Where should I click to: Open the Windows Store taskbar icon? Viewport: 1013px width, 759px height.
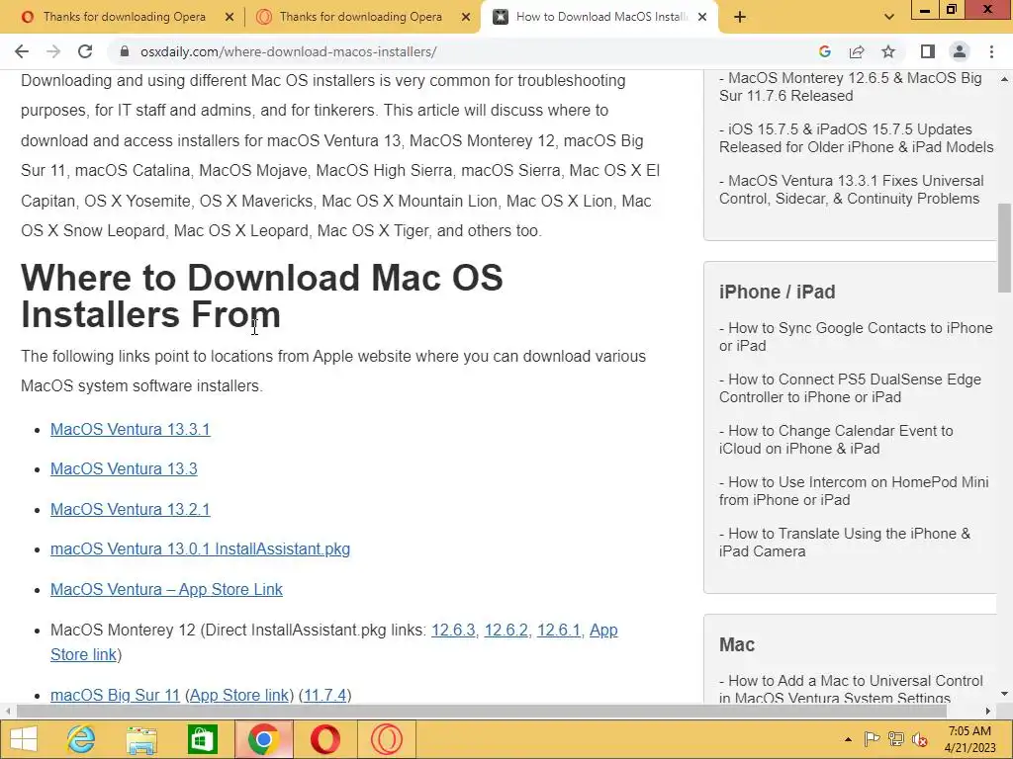(x=202, y=739)
